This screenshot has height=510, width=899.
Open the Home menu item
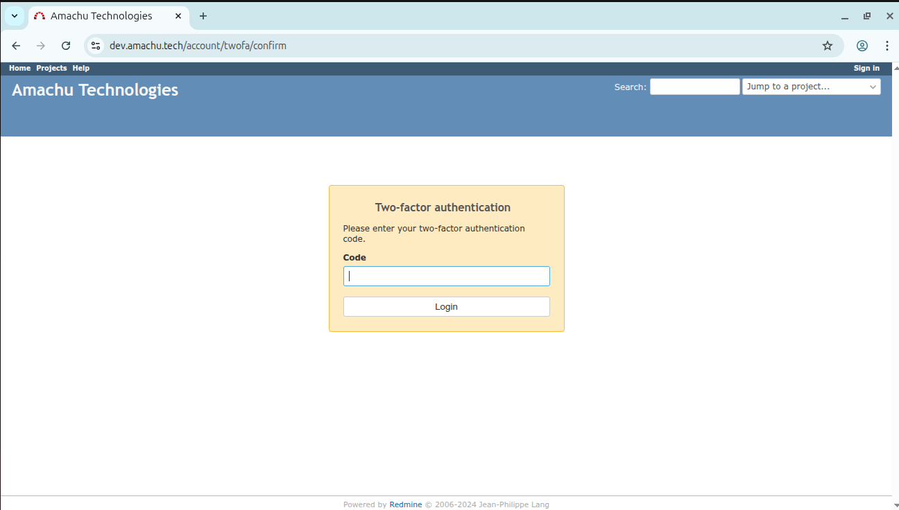[19, 68]
